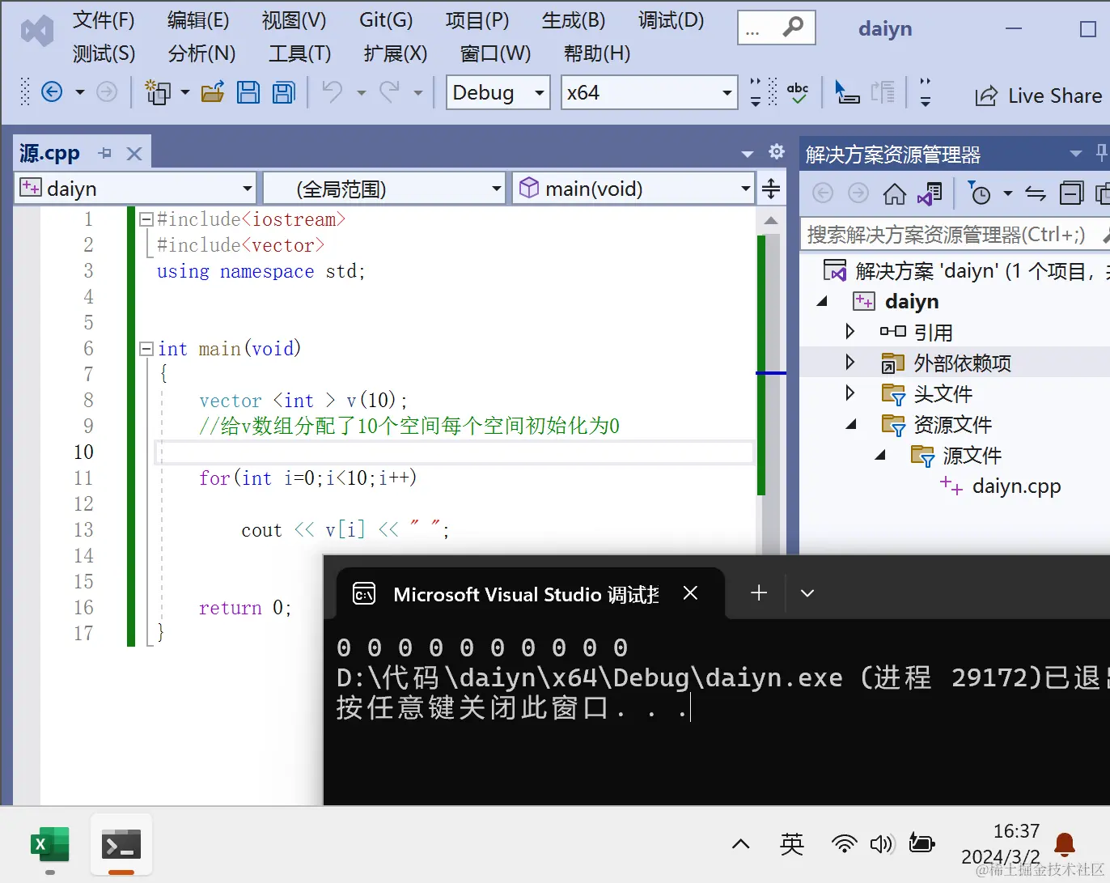1110x883 pixels.
Task: Click Solution Explorer pending changes filter icon
Action: pyautogui.click(x=980, y=193)
